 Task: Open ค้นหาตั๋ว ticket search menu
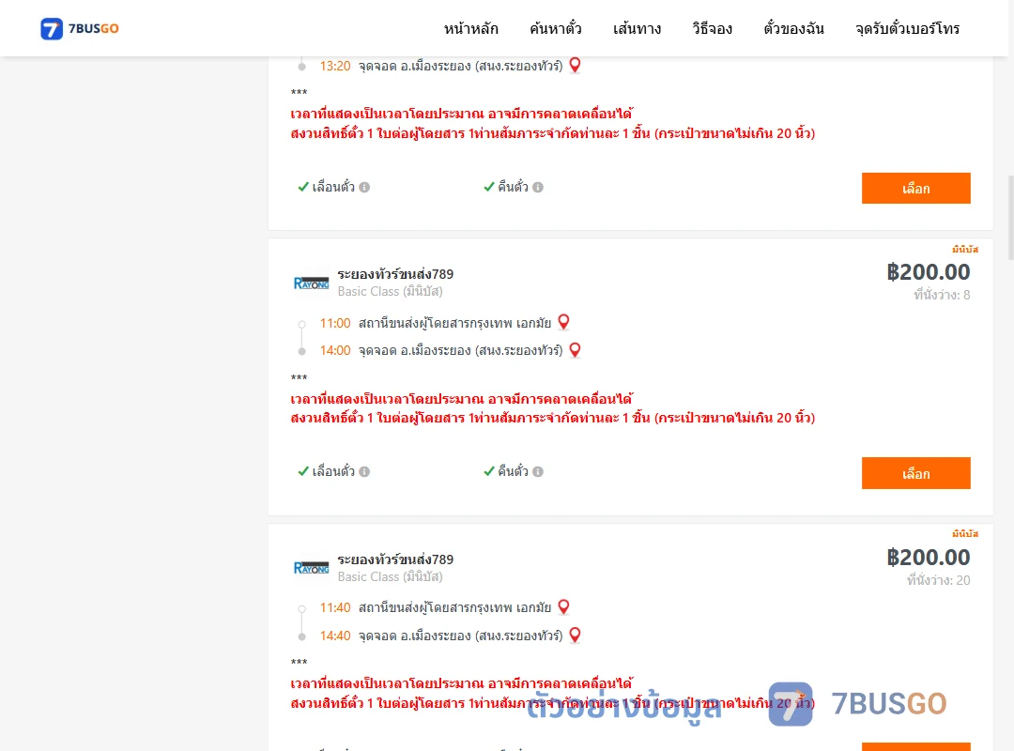[556, 28]
